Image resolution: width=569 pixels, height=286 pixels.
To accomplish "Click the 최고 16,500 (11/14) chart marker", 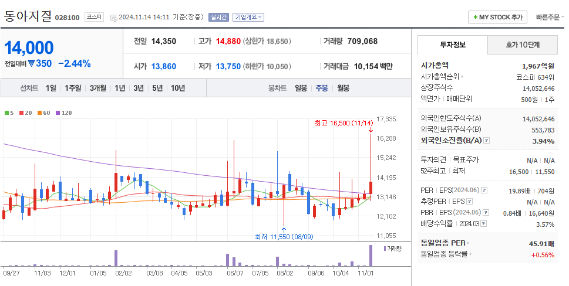I will (344, 123).
